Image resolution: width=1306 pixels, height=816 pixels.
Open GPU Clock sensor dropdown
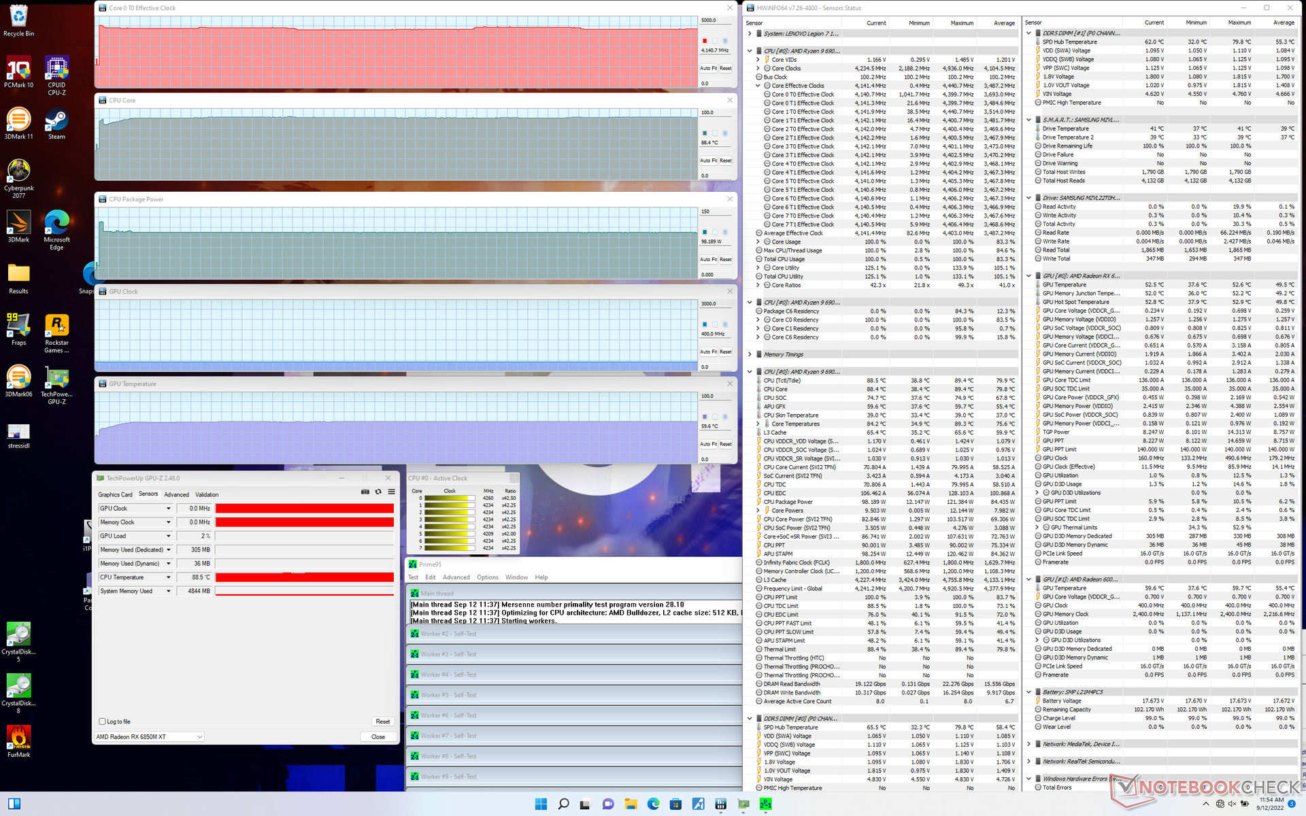169,509
